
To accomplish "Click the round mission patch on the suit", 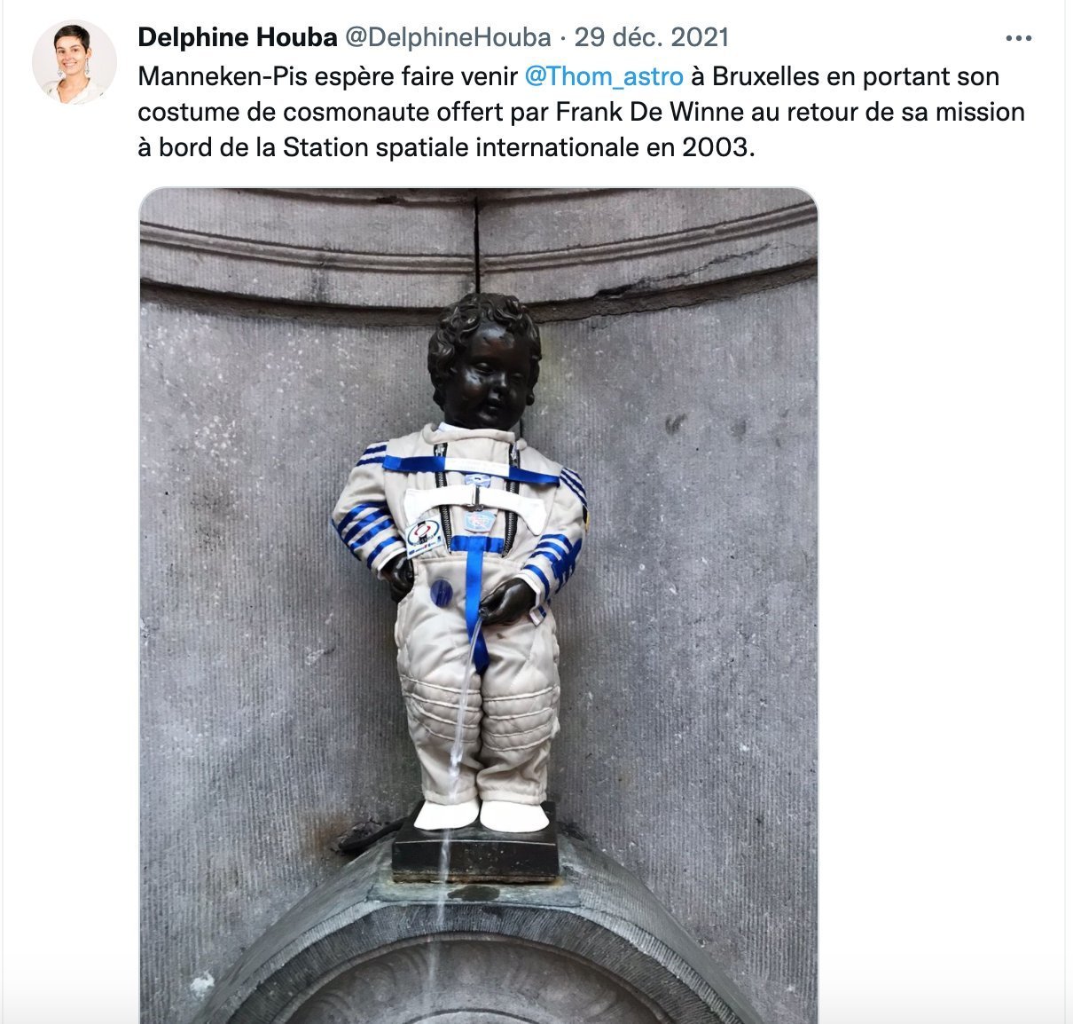I will pos(424,535).
